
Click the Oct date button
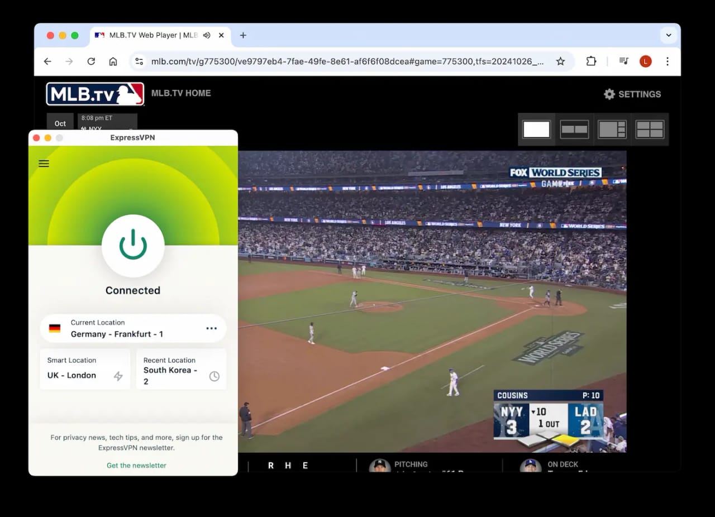click(60, 122)
